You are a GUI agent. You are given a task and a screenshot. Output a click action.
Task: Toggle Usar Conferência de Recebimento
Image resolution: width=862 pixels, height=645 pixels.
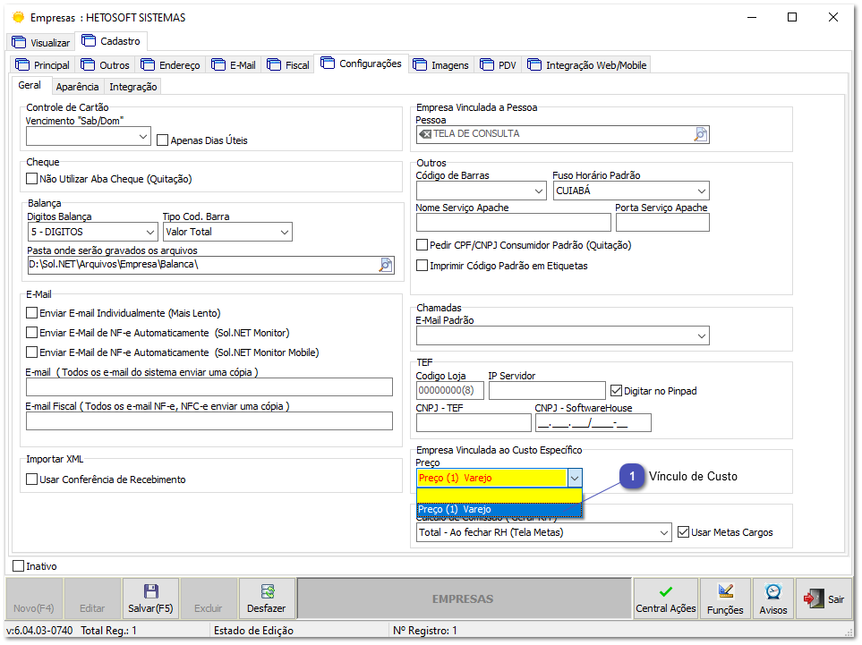[x=32, y=480]
